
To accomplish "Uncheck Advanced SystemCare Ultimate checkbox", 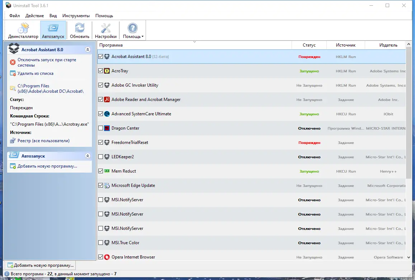I will click(x=100, y=114).
